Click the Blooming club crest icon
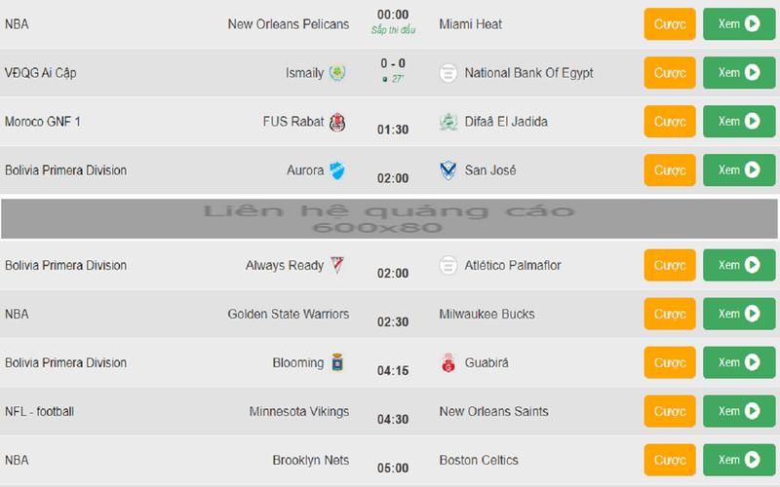 click(338, 362)
